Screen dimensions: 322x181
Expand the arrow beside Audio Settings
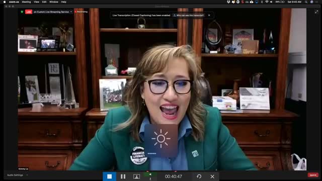coord(27,175)
